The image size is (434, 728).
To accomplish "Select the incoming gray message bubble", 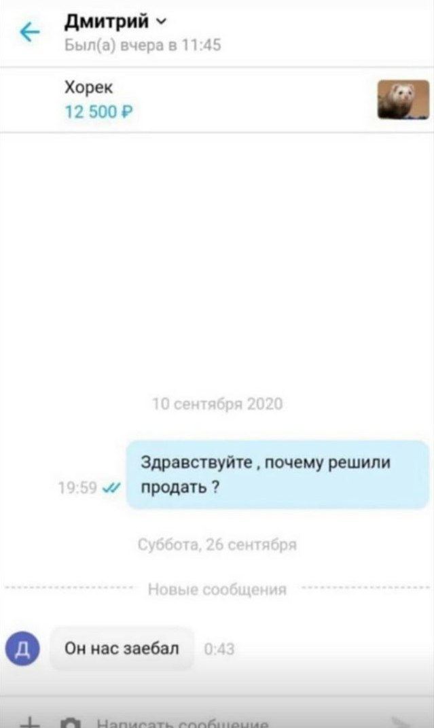I will click(122, 648).
